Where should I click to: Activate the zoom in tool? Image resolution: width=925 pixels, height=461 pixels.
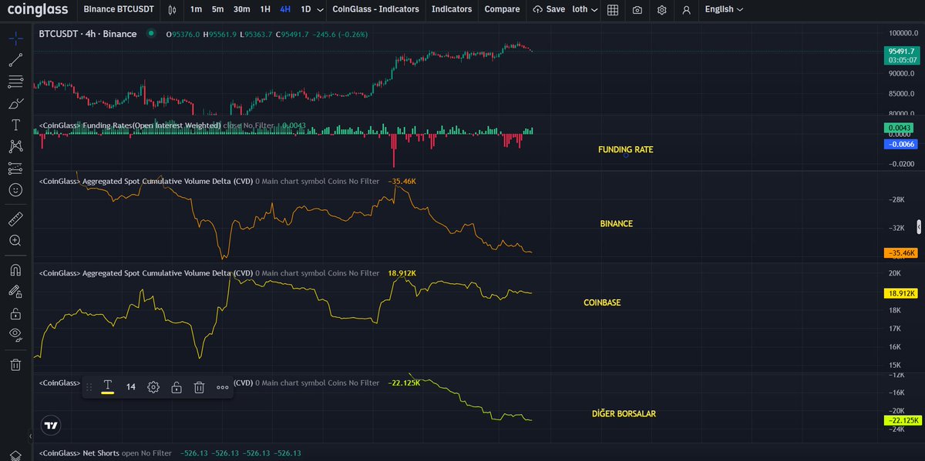click(x=15, y=241)
